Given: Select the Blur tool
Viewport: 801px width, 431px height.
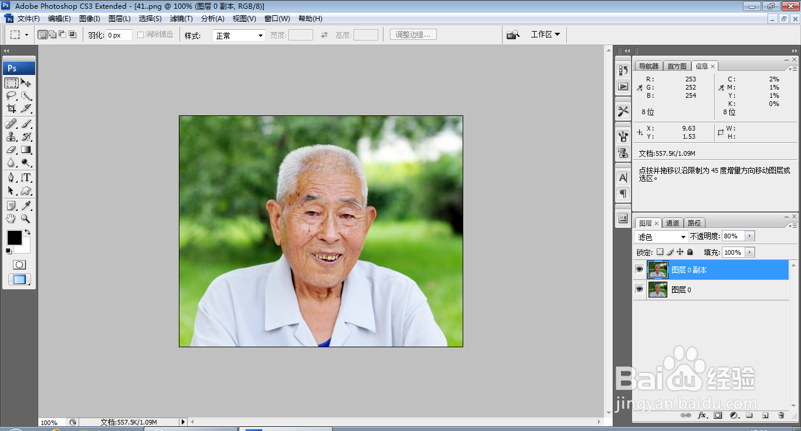Looking at the screenshot, I should tap(12, 163).
